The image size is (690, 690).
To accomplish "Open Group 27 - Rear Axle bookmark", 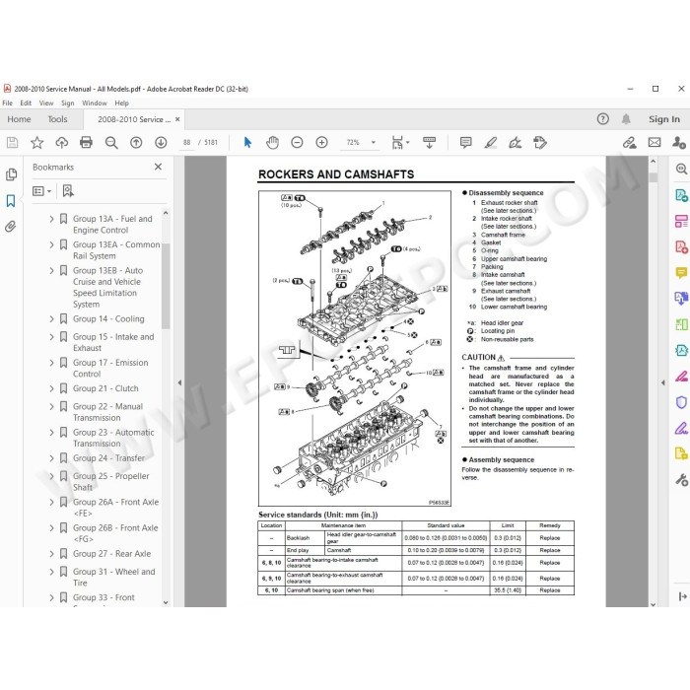I will 111,554.
